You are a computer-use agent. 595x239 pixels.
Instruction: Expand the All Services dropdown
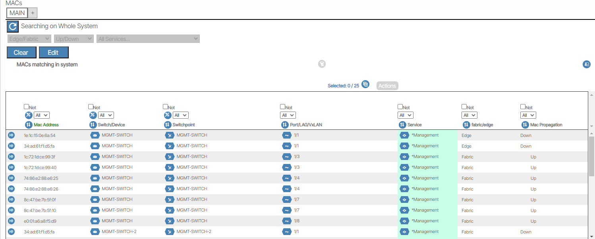click(148, 39)
